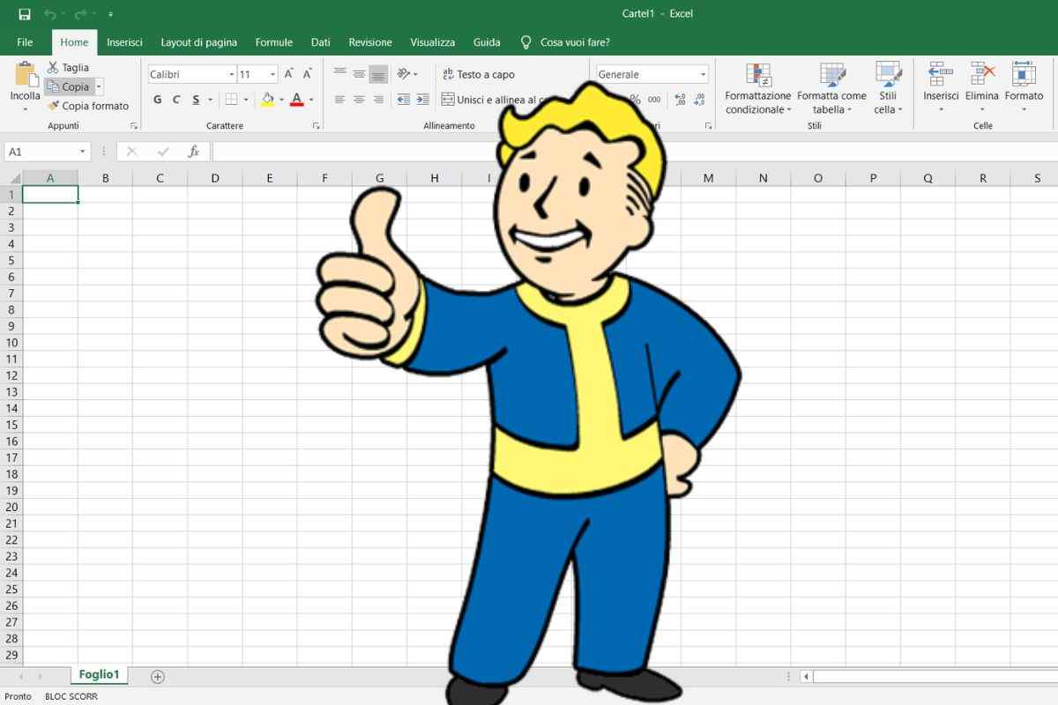The width and height of the screenshot is (1058, 705).
Task: Click the Formattazione condizionale icon
Action: 758,74
